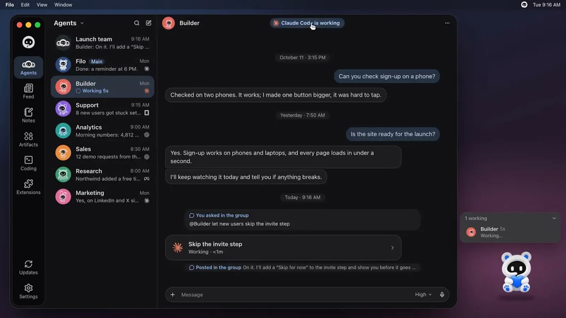This screenshot has height=318, width=566.
Task: Click the Is the site ready message bubble
Action: 393,134
